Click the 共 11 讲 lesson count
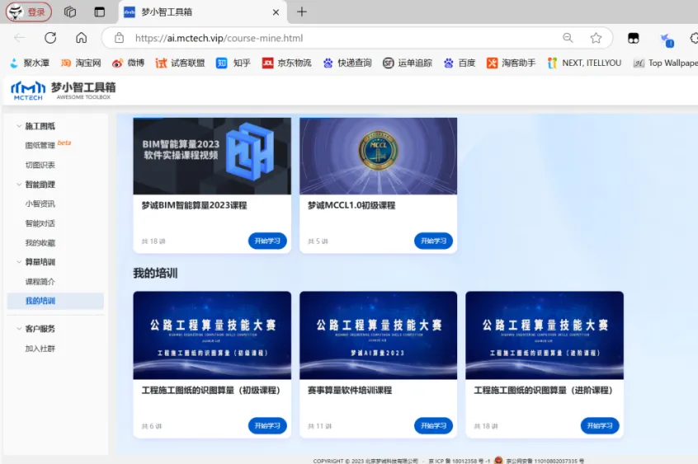This screenshot has height=464, width=698. pyautogui.click(x=319, y=426)
